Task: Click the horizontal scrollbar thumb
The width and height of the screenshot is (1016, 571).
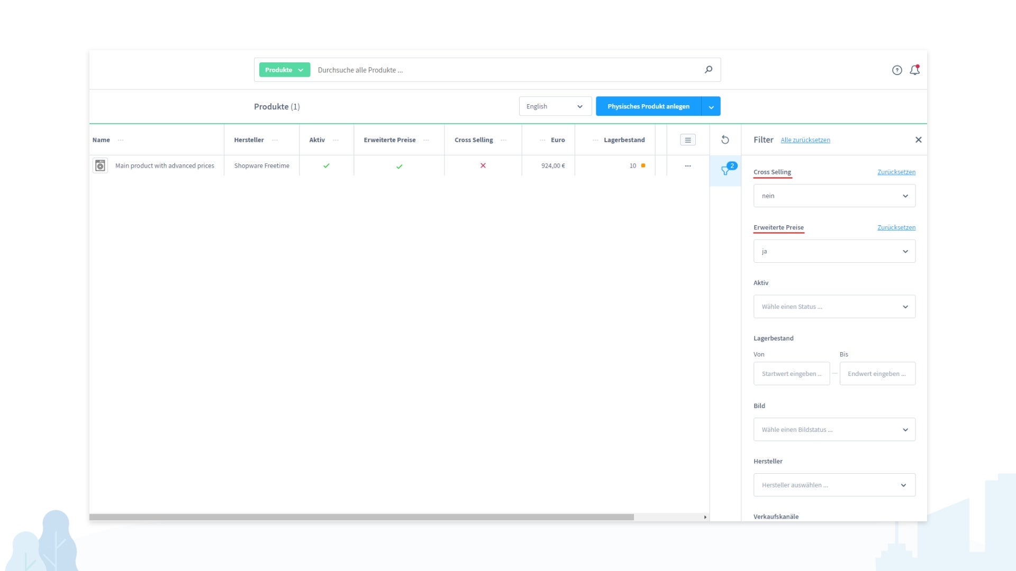Action: tap(361, 517)
